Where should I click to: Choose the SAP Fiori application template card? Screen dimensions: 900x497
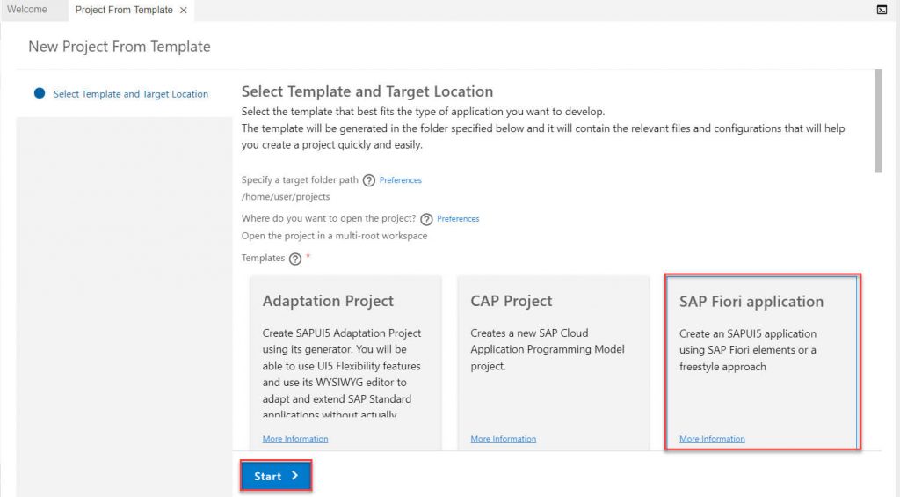pos(762,362)
